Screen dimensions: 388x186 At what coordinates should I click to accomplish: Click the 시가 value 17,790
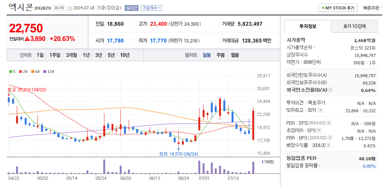click(115, 41)
